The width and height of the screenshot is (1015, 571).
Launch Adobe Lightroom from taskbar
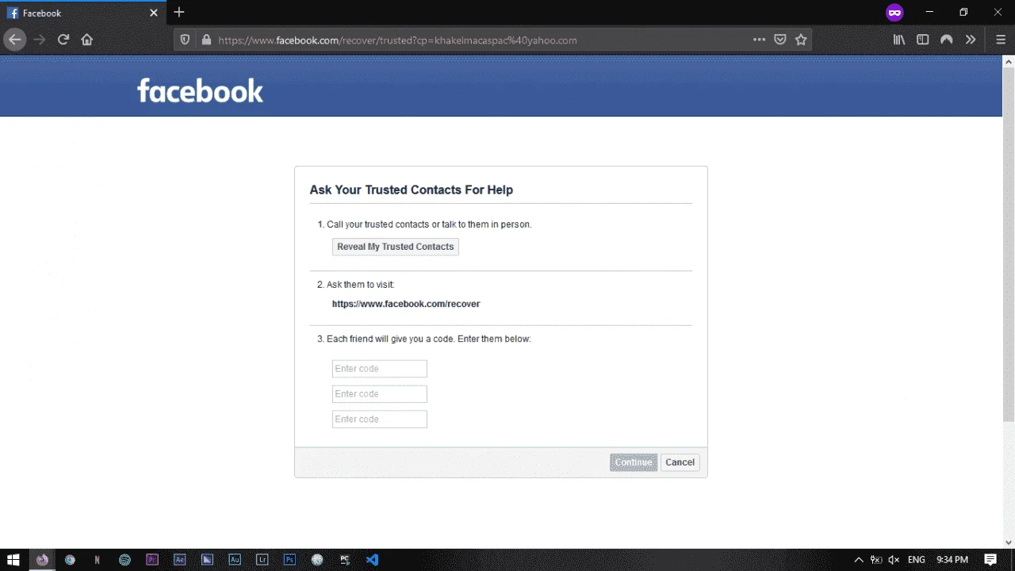pos(262,560)
